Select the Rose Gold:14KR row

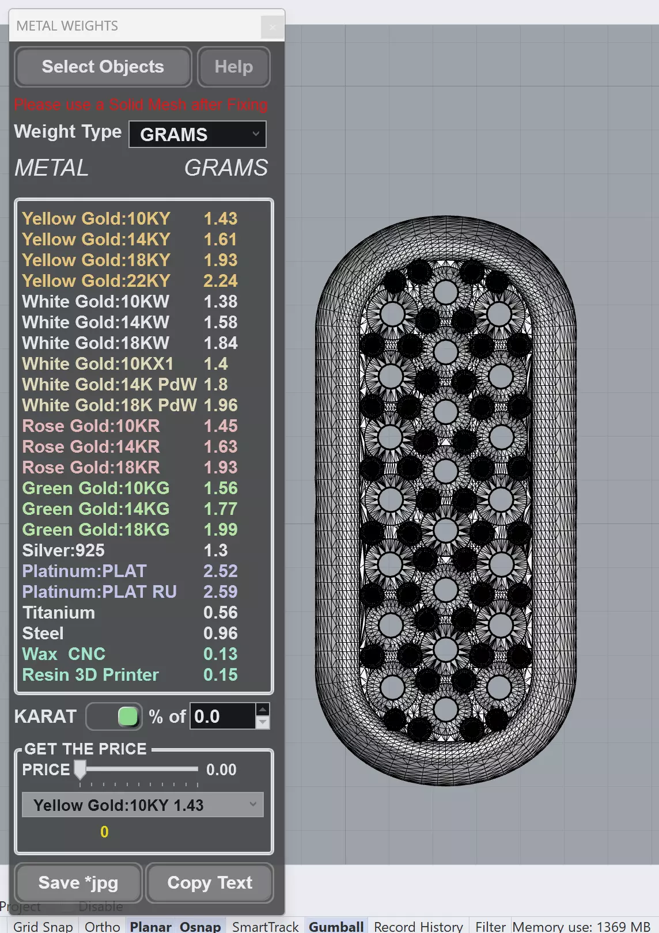tap(130, 447)
